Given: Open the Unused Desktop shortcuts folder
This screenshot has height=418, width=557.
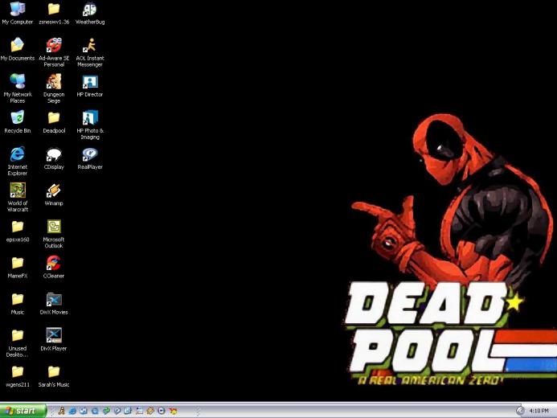Looking at the screenshot, I should click(x=17, y=343).
